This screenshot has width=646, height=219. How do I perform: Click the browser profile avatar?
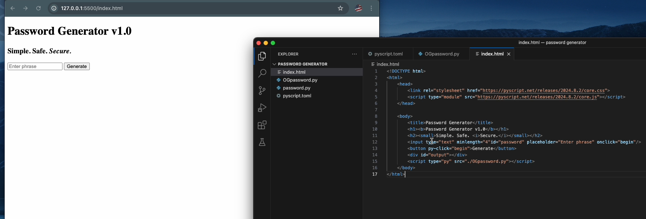[358, 8]
